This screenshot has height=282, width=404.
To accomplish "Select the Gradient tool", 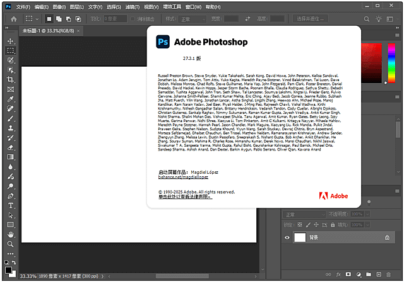I will pyautogui.click(x=10, y=157).
